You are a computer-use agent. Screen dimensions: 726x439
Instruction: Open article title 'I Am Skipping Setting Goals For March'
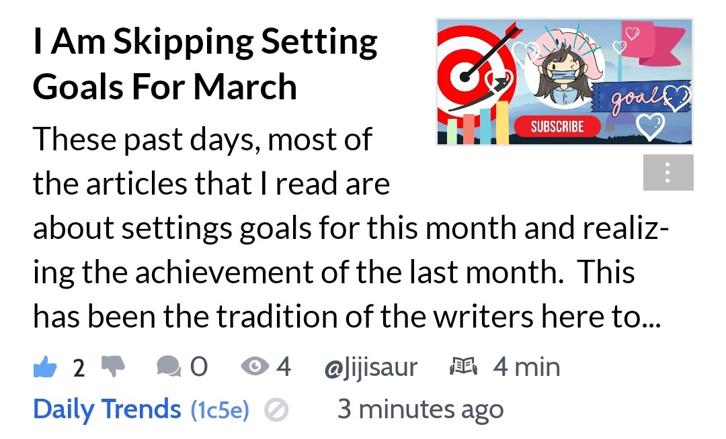click(x=205, y=64)
